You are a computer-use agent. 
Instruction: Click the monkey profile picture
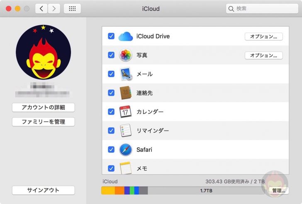[x=43, y=52]
